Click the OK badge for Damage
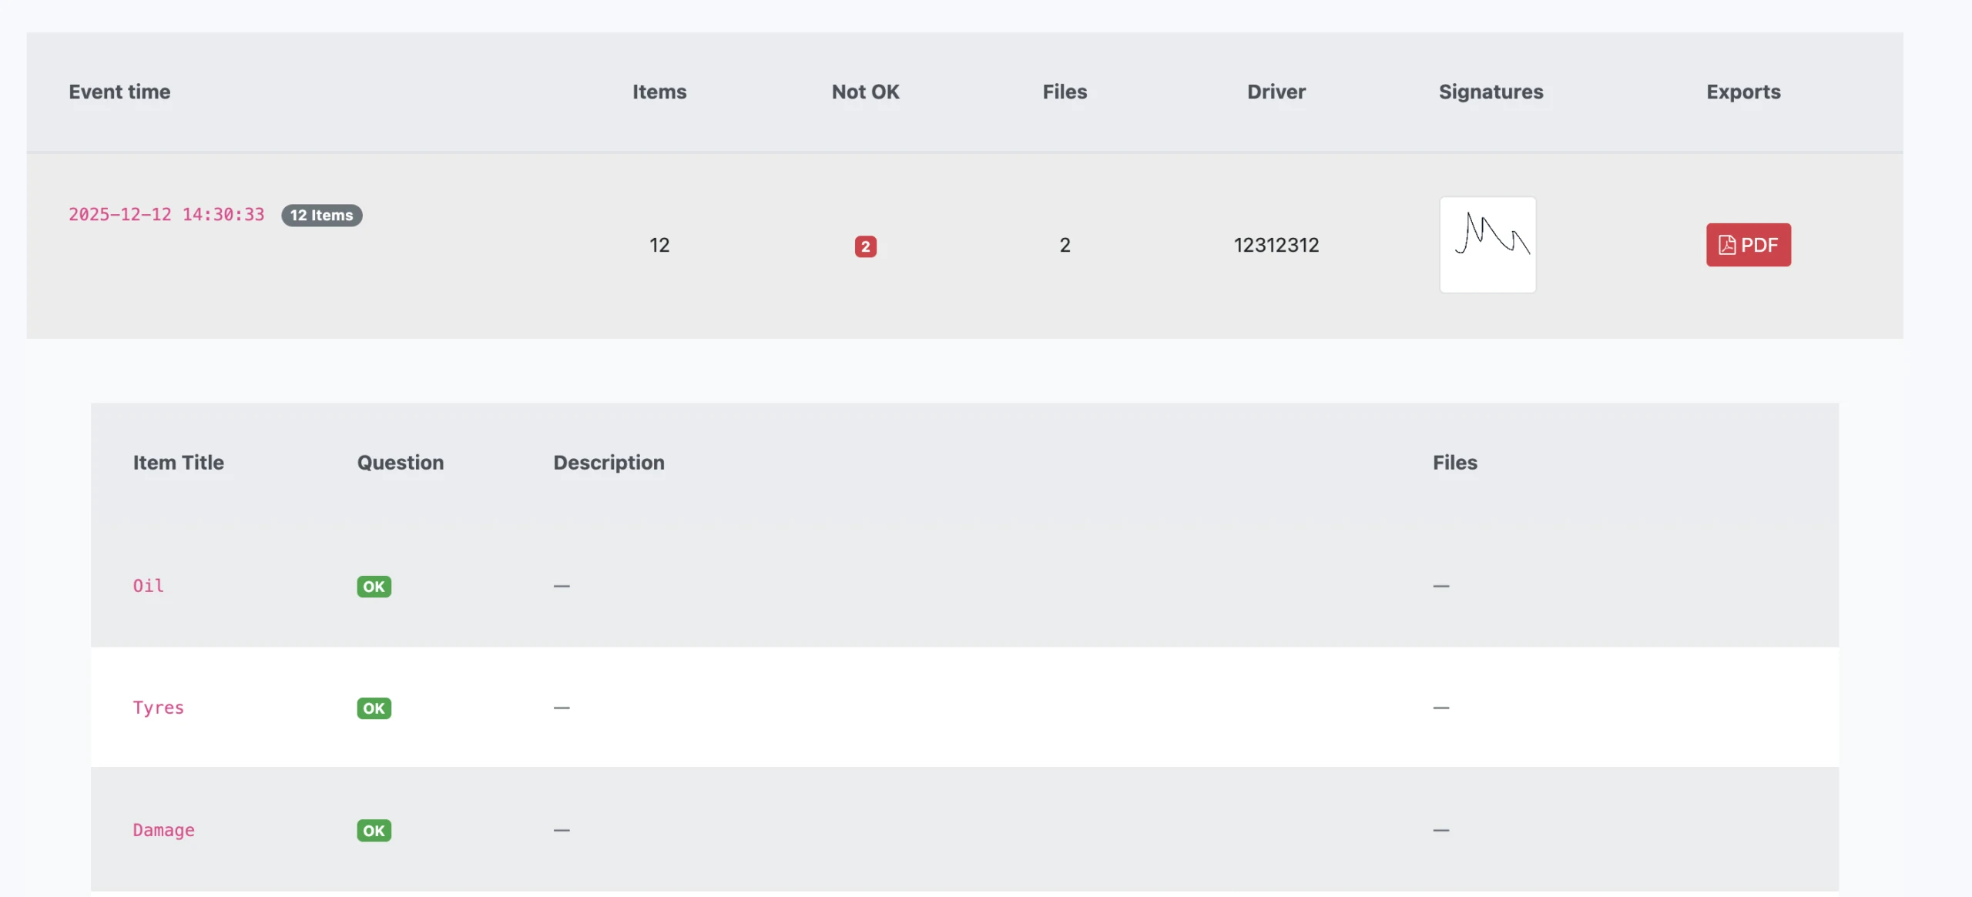This screenshot has height=897, width=1972. coord(374,831)
